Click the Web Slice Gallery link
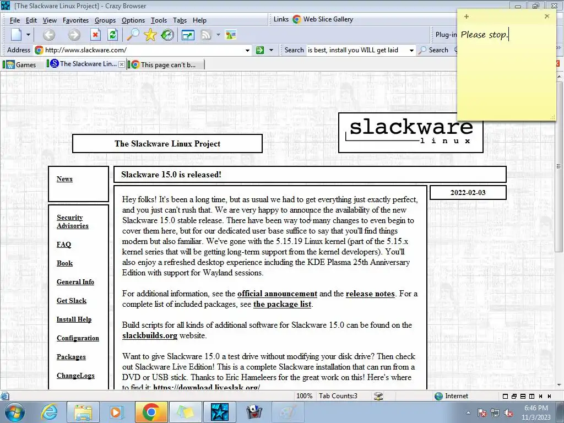 pos(323,19)
